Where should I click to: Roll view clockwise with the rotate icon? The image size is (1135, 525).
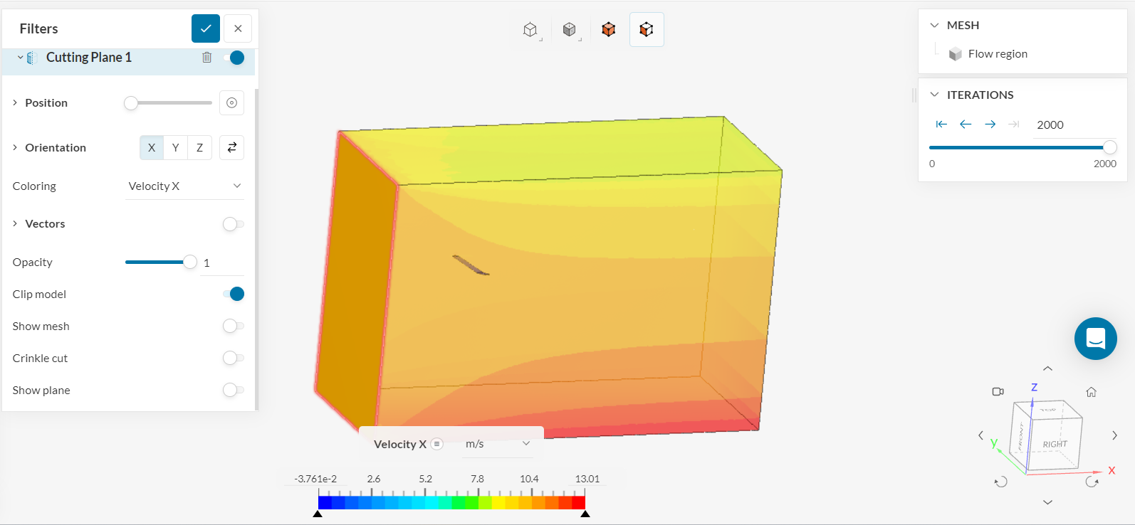pos(1092,482)
